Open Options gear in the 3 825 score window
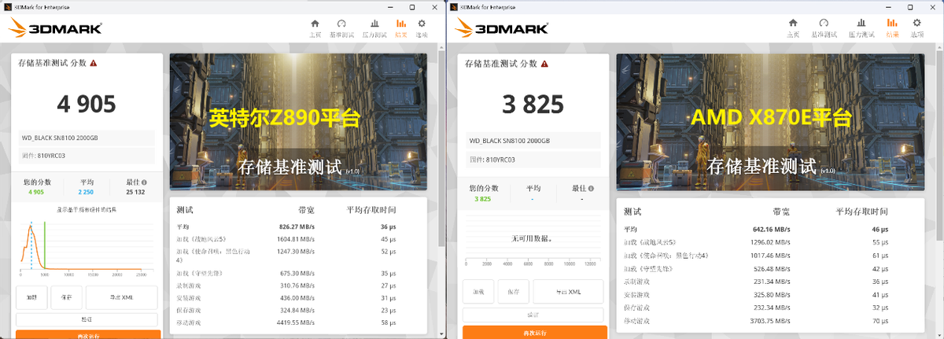 tap(917, 28)
